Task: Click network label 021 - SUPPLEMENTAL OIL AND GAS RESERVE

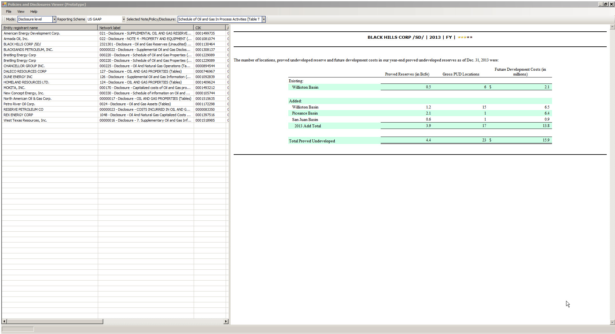Action: point(145,33)
